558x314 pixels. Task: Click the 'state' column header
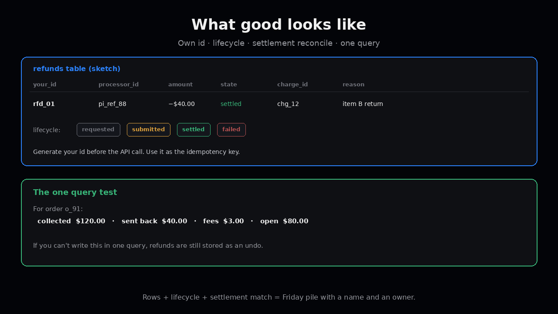click(x=229, y=85)
